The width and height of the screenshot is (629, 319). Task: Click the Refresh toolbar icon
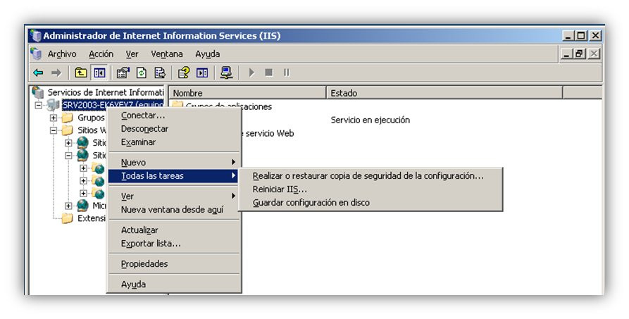(141, 73)
